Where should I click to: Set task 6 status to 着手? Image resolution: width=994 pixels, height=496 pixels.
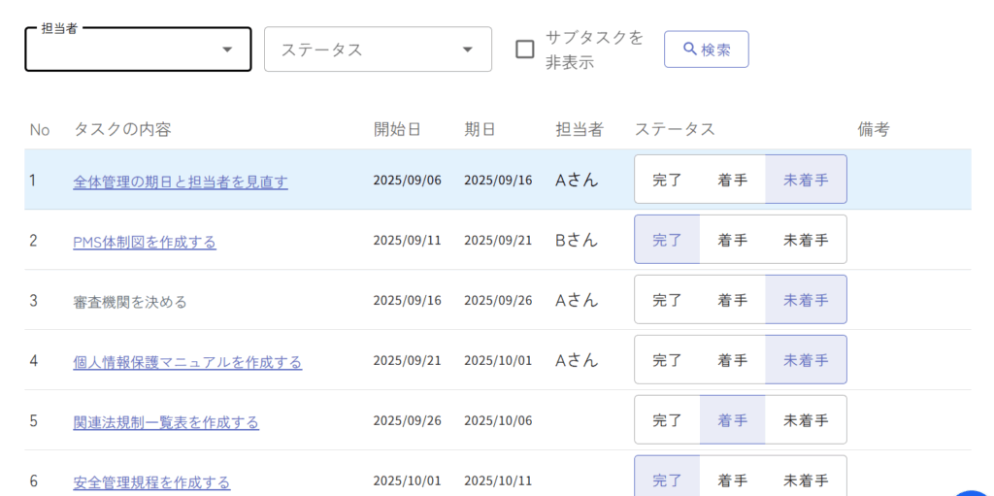(732, 480)
